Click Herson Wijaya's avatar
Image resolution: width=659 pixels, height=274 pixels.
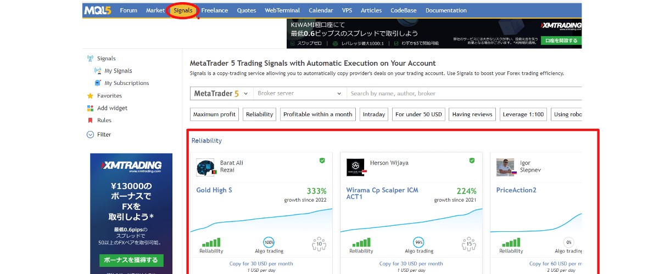pyautogui.click(x=355, y=168)
